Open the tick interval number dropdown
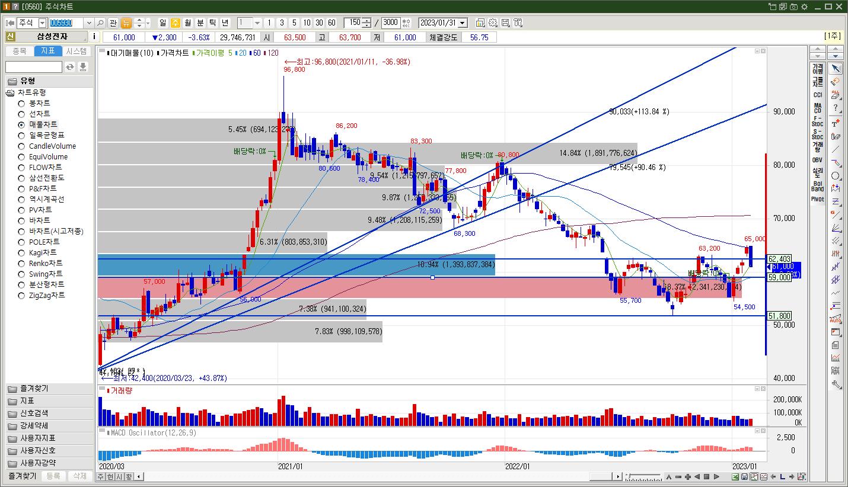This screenshot has height=487, width=848. (257, 23)
